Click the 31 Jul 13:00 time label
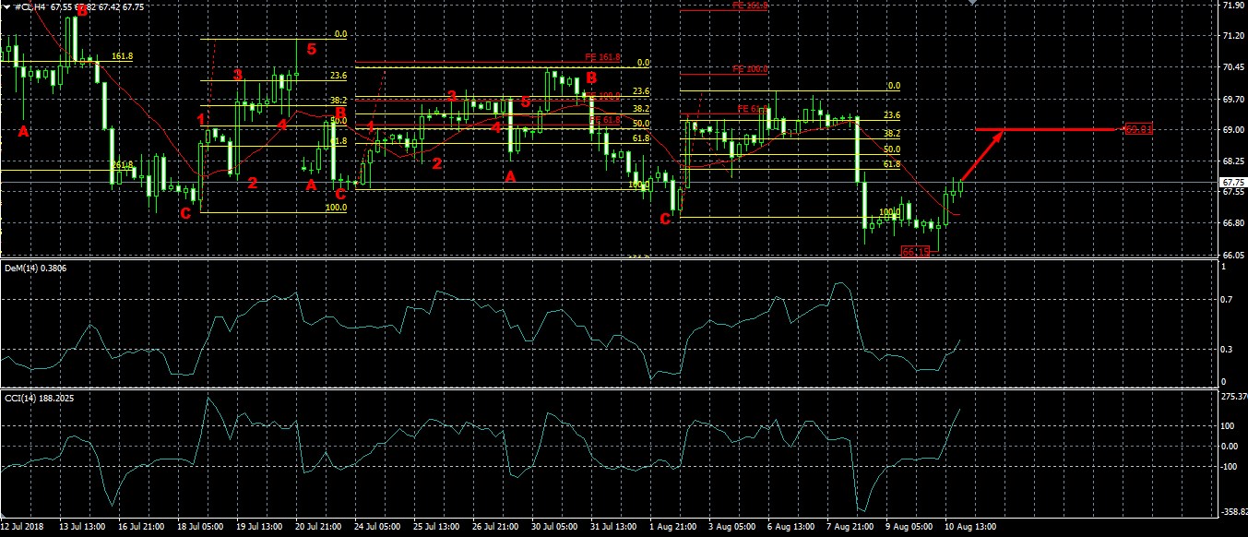 pyautogui.click(x=613, y=528)
